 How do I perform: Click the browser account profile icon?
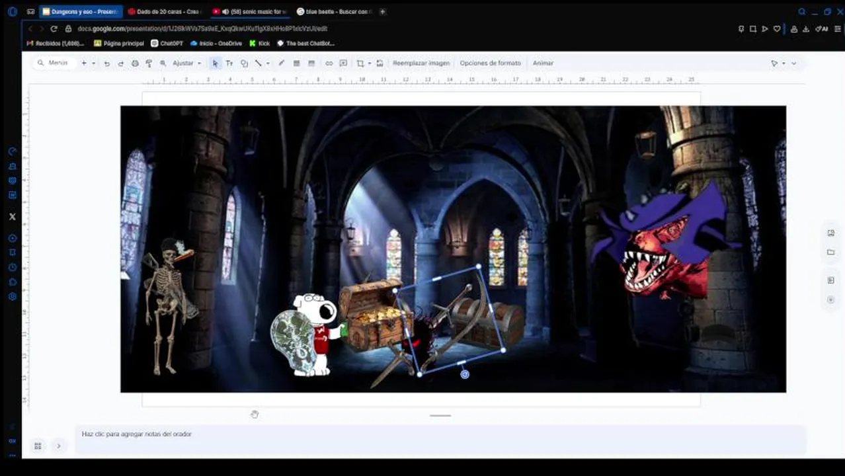794,29
